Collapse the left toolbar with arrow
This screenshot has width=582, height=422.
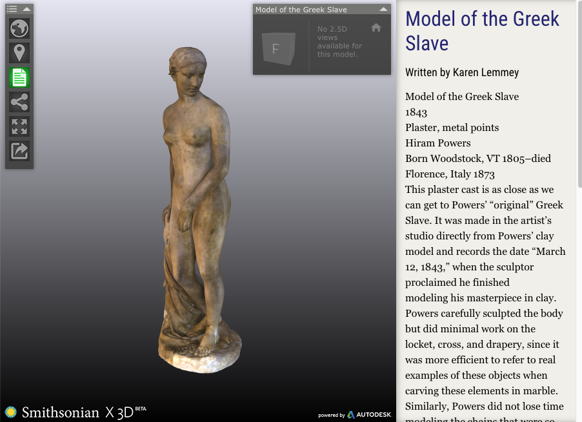26,8
